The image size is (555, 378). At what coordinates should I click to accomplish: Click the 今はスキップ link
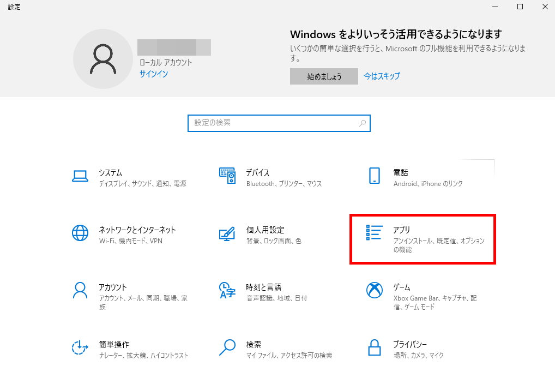(x=382, y=76)
